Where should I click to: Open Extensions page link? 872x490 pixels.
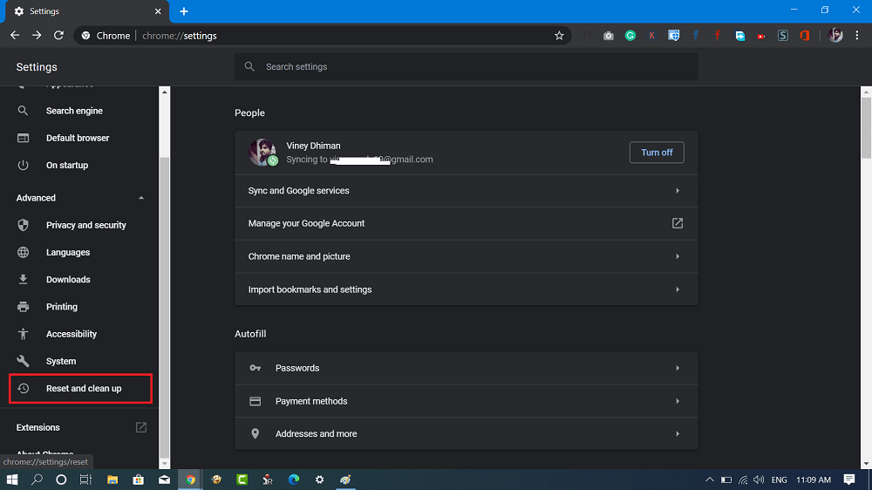pyautogui.click(x=79, y=427)
